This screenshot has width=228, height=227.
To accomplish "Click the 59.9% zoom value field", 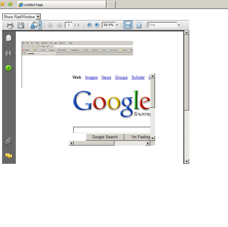I will pos(108,25).
